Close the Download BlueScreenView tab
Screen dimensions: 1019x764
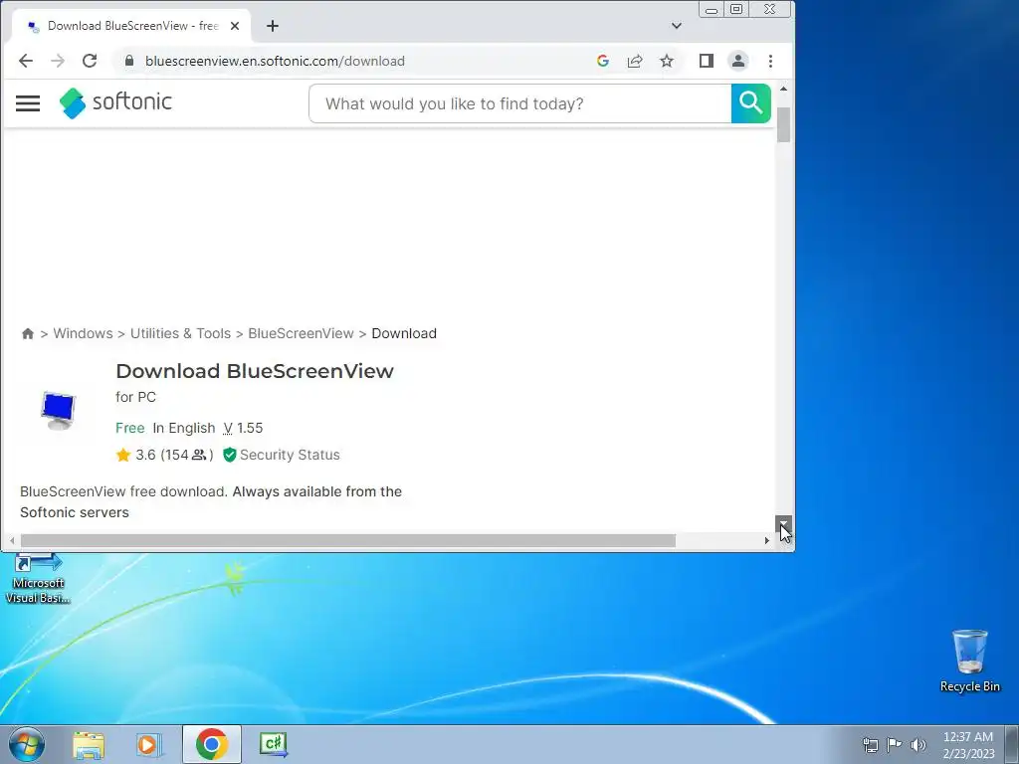point(235,26)
